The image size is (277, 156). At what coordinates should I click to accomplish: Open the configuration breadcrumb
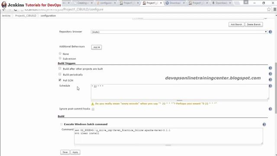48,16
